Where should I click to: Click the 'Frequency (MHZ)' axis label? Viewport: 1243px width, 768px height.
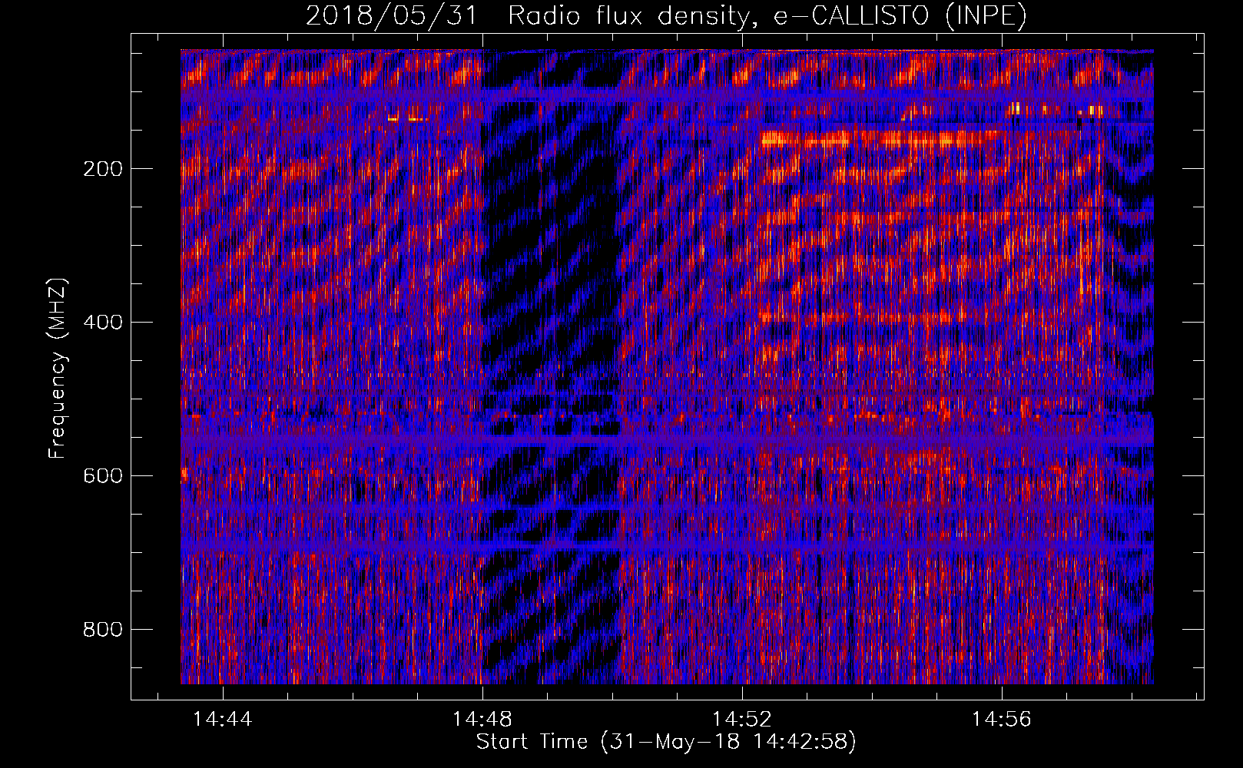[x=58, y=369]
